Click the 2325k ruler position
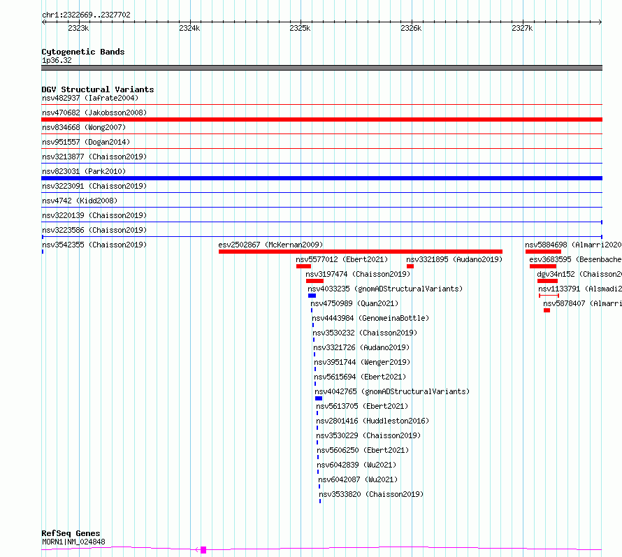The height and width of the screenshot is (557, 622). click(x=300, y=28)
